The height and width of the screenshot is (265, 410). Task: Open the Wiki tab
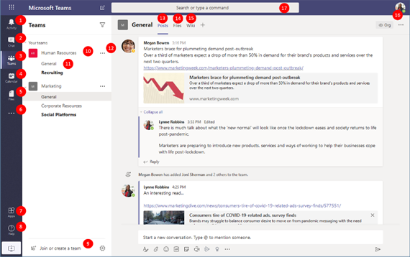(191, 26)
